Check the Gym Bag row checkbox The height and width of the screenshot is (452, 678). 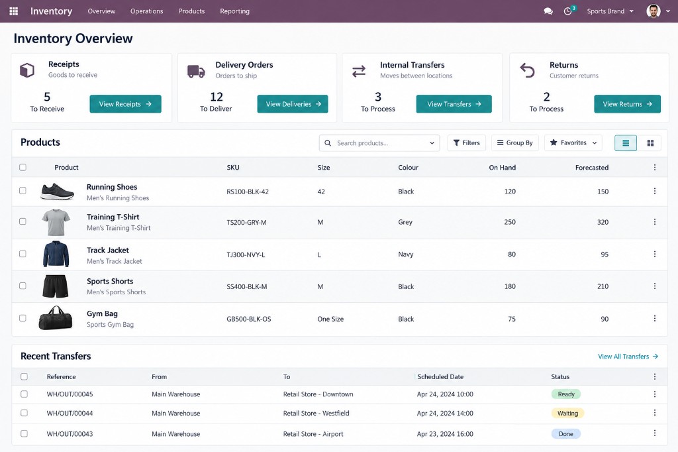[x=23, y=317]
